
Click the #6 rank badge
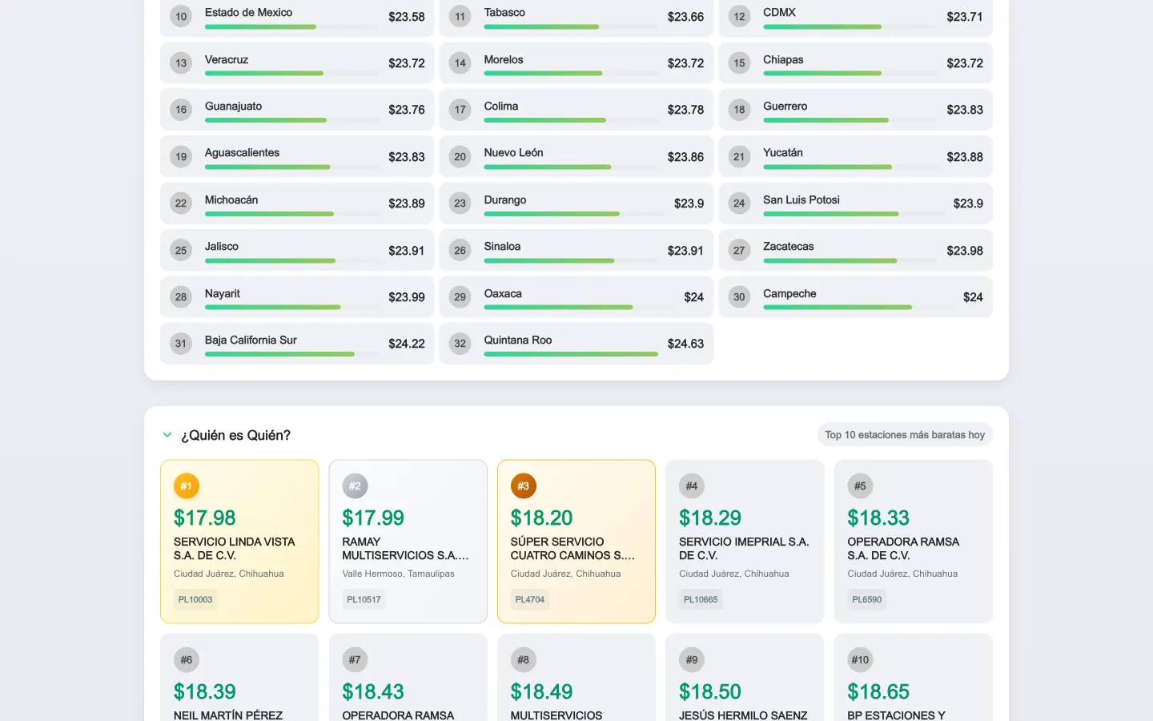click(x=187, y=660)
